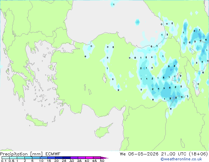The image size is (209, 162).
Task: Click the 'We' weekday label
Action: [x=123, y=154]
